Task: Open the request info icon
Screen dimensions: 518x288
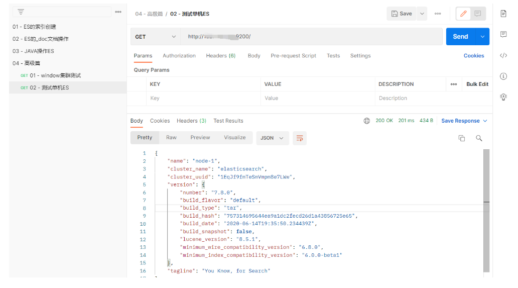Action: (x=503, y=76)
